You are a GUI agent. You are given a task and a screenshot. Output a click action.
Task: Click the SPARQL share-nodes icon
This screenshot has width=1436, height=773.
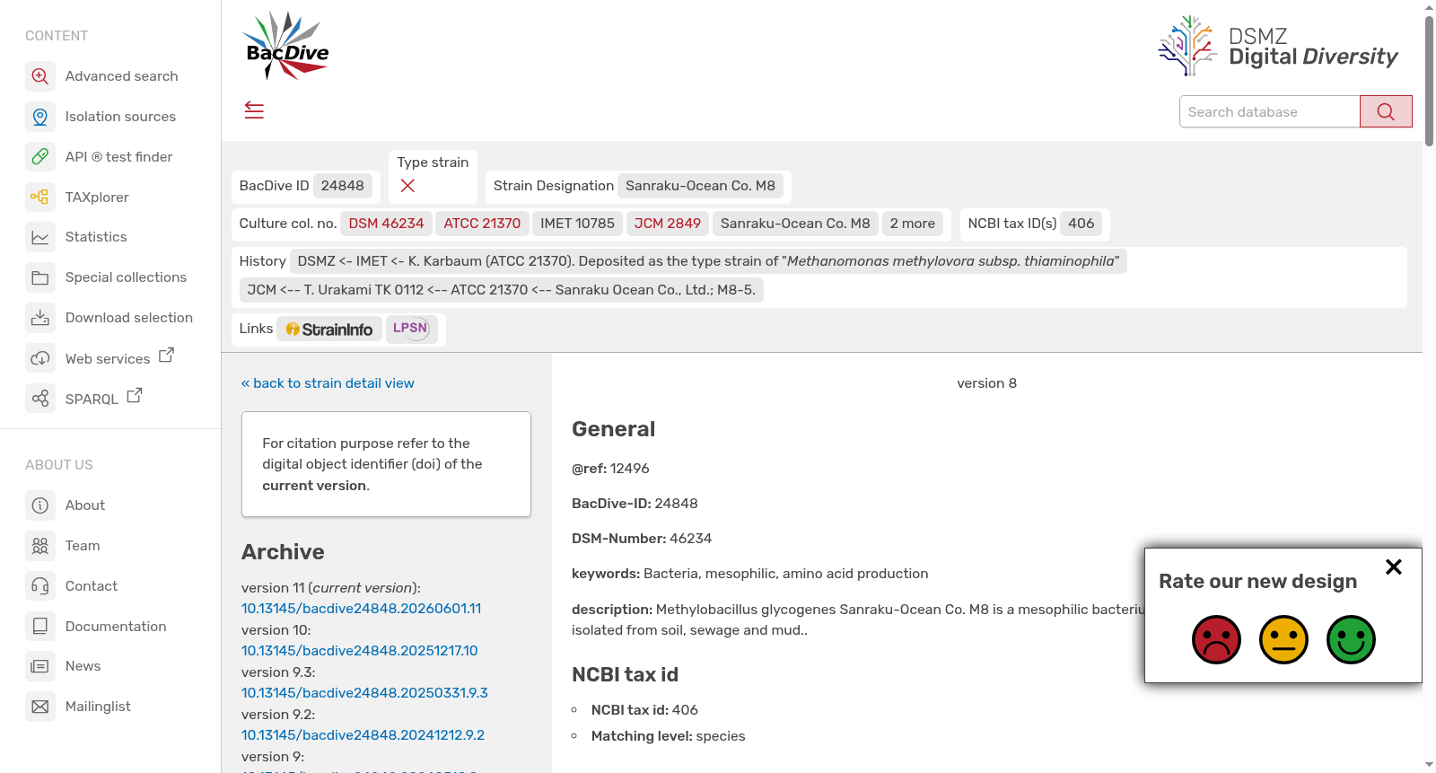pos(40,399)
